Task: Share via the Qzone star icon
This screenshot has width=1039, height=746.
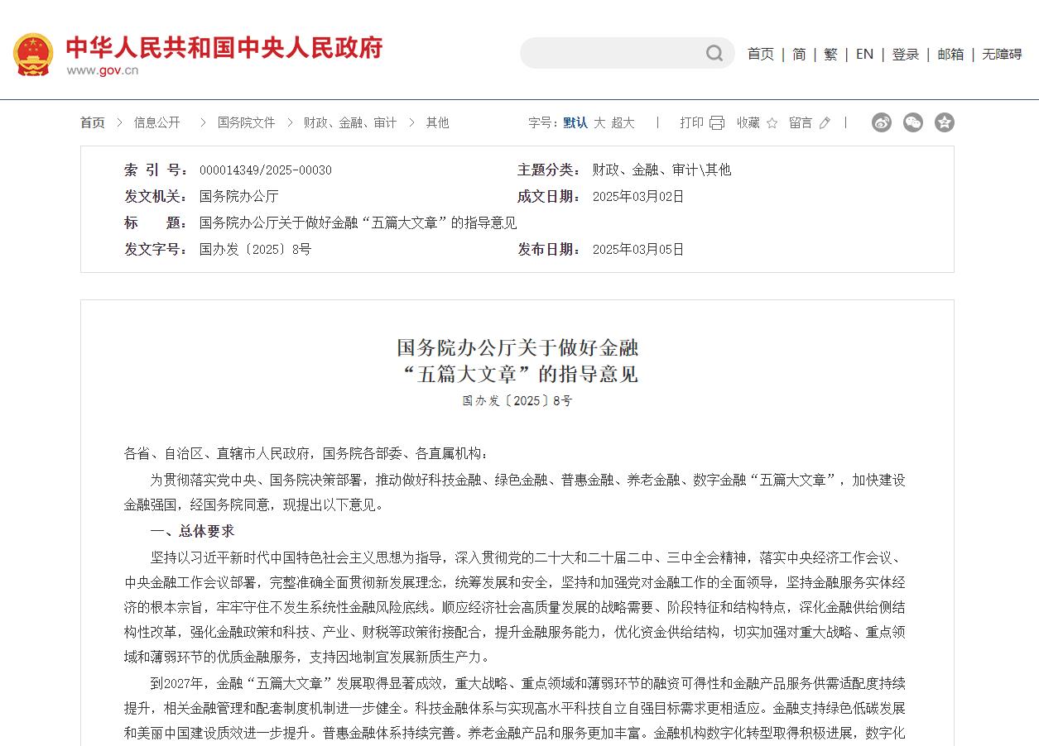Action: (x=945, y=122)
